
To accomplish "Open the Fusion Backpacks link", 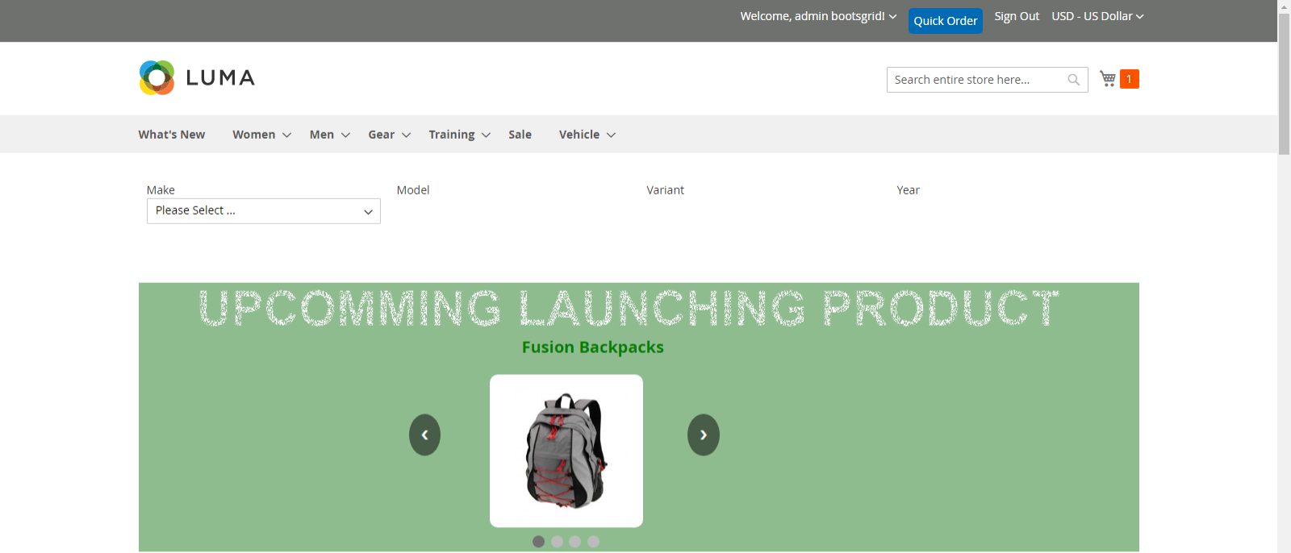I will pos(593,347).
